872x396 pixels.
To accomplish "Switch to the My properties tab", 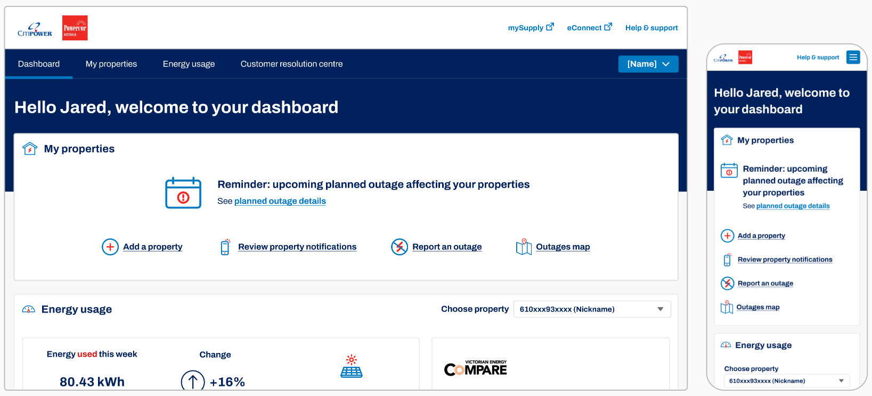I will tap(111, 64).
